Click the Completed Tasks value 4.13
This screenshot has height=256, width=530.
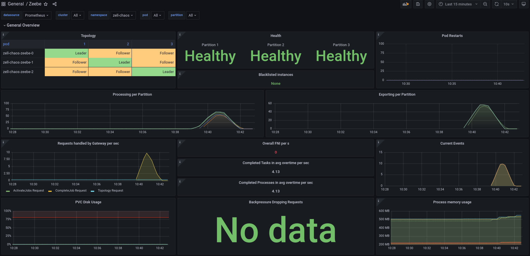tap(276, 172)
